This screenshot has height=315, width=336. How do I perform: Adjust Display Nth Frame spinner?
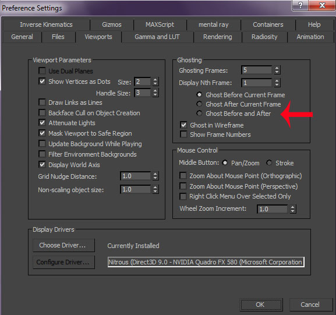pyautogui.click(x=277, y=83)
